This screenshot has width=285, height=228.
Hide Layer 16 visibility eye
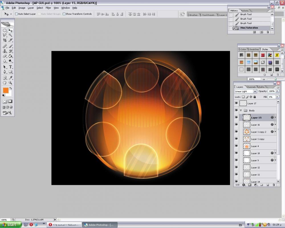tap(236, 124)
